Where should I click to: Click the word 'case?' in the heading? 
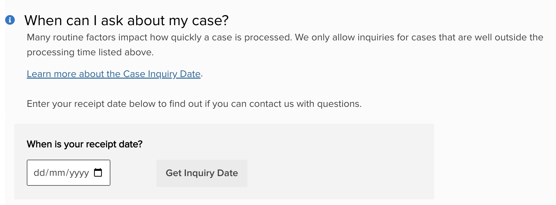coord(210,20)
